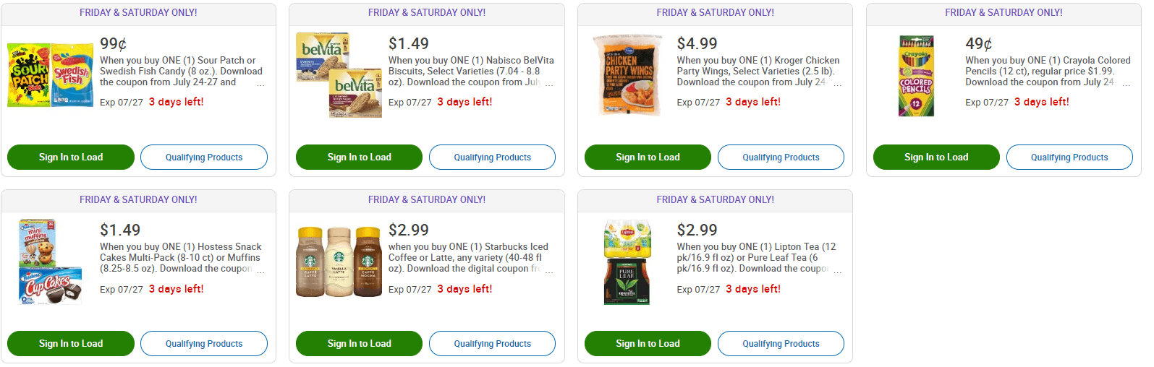Image resolution: width=1154 pixels, height=367 pixels.
Task: Open the Kroger Chicken Party Wings image
Action: pos(627,75)
